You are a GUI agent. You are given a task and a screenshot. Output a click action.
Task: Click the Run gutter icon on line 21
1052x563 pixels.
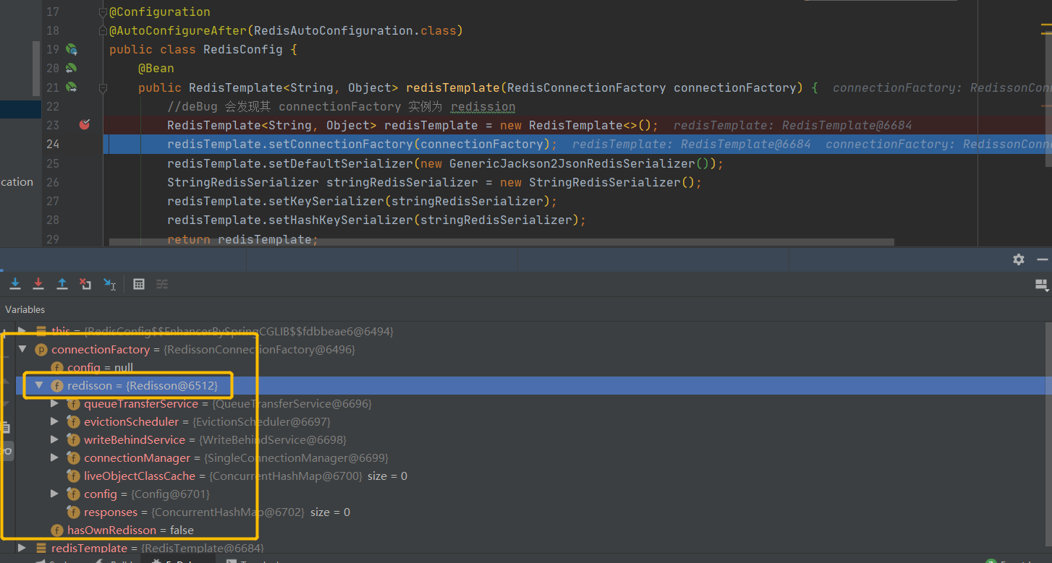[69, 87]
